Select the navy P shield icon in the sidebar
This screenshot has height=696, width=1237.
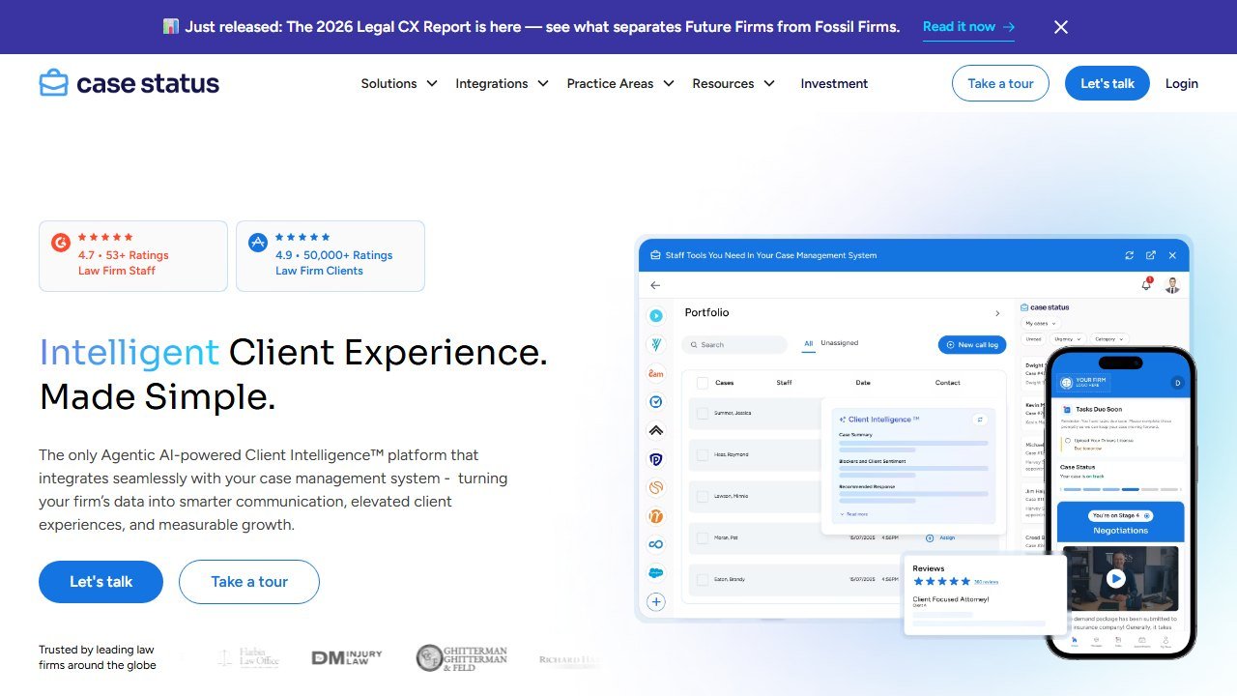coord(656,459)
